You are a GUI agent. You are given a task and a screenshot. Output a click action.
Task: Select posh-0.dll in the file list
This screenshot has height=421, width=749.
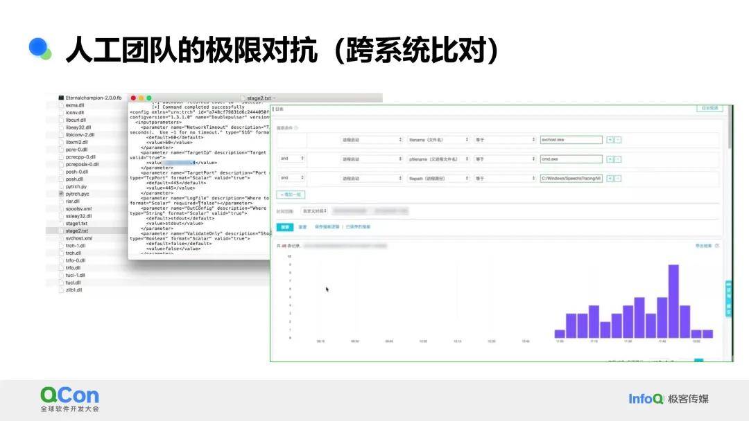tap(77, 172)
